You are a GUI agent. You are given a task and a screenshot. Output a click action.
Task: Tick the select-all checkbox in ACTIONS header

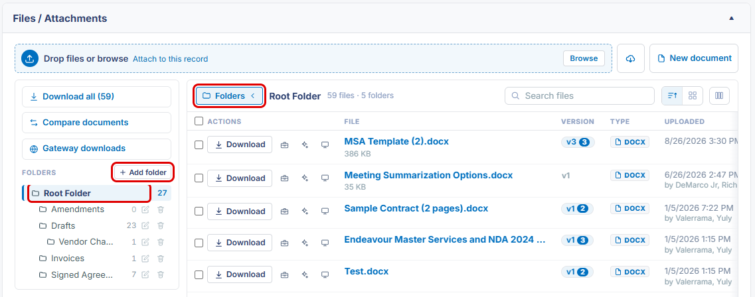point(199,121)
